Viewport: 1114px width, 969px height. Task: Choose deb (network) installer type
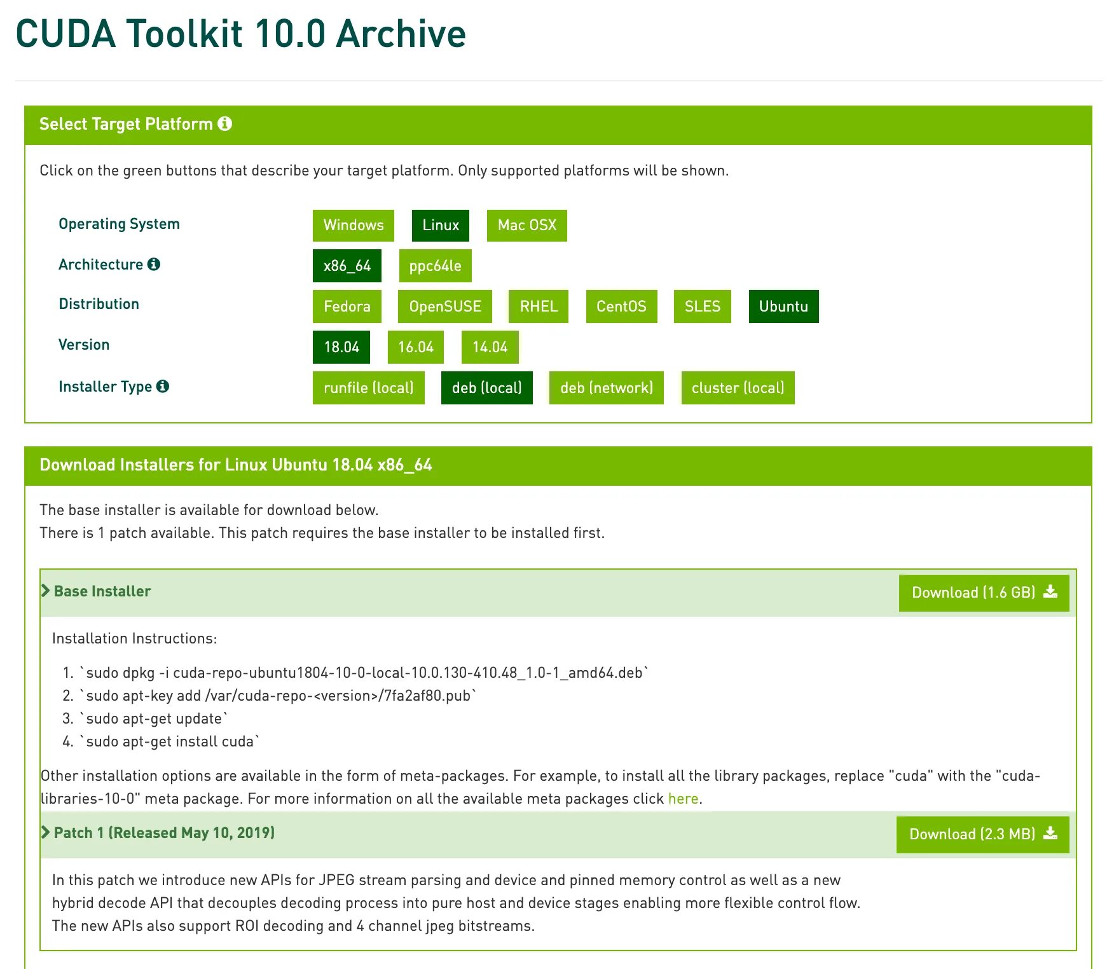pyautogui.click(x=607, y=388)
